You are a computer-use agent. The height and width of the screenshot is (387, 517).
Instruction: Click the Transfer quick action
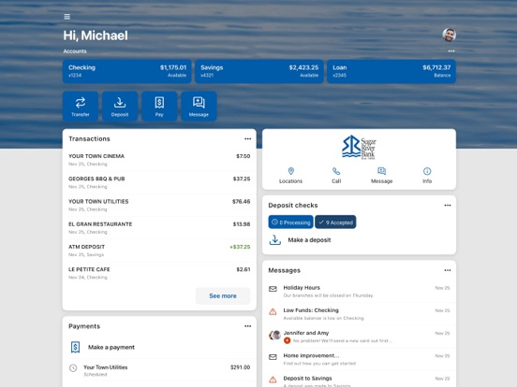coord(81,107)
